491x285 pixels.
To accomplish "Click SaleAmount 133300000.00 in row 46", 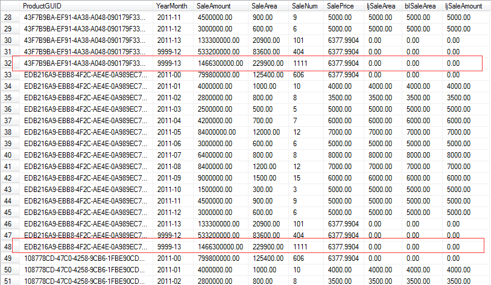I will [x=218, y=224].
